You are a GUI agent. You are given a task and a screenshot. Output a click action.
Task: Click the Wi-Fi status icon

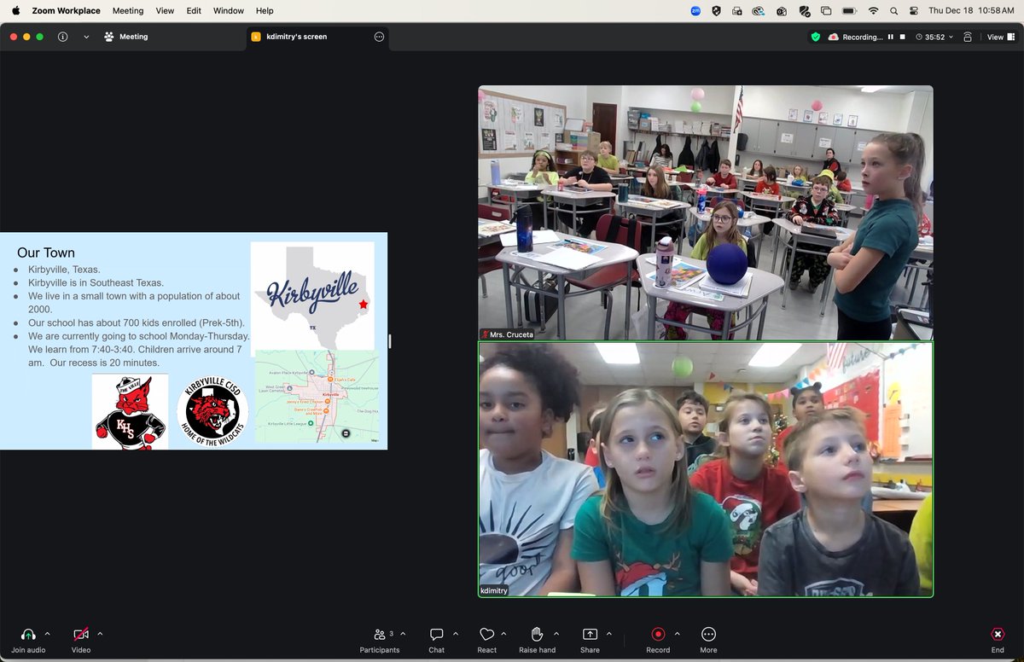[x=873, y=10]
